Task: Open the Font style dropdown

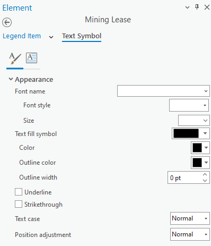Action: coord(189,105)
